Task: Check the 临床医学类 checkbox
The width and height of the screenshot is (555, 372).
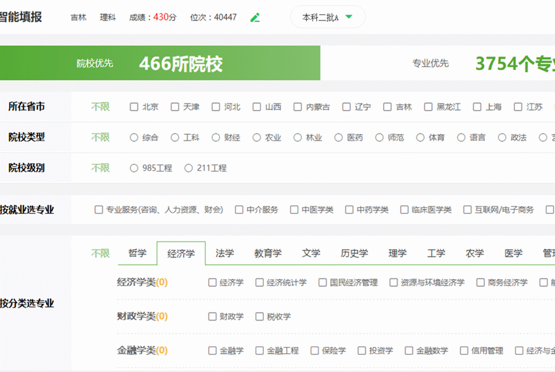Action: (404, 210)
